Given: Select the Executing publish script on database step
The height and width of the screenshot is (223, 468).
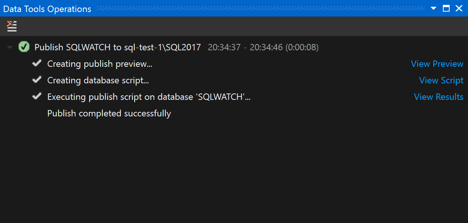Looking at the screenshot, I should pyautogui.click(x=149, y=97).
